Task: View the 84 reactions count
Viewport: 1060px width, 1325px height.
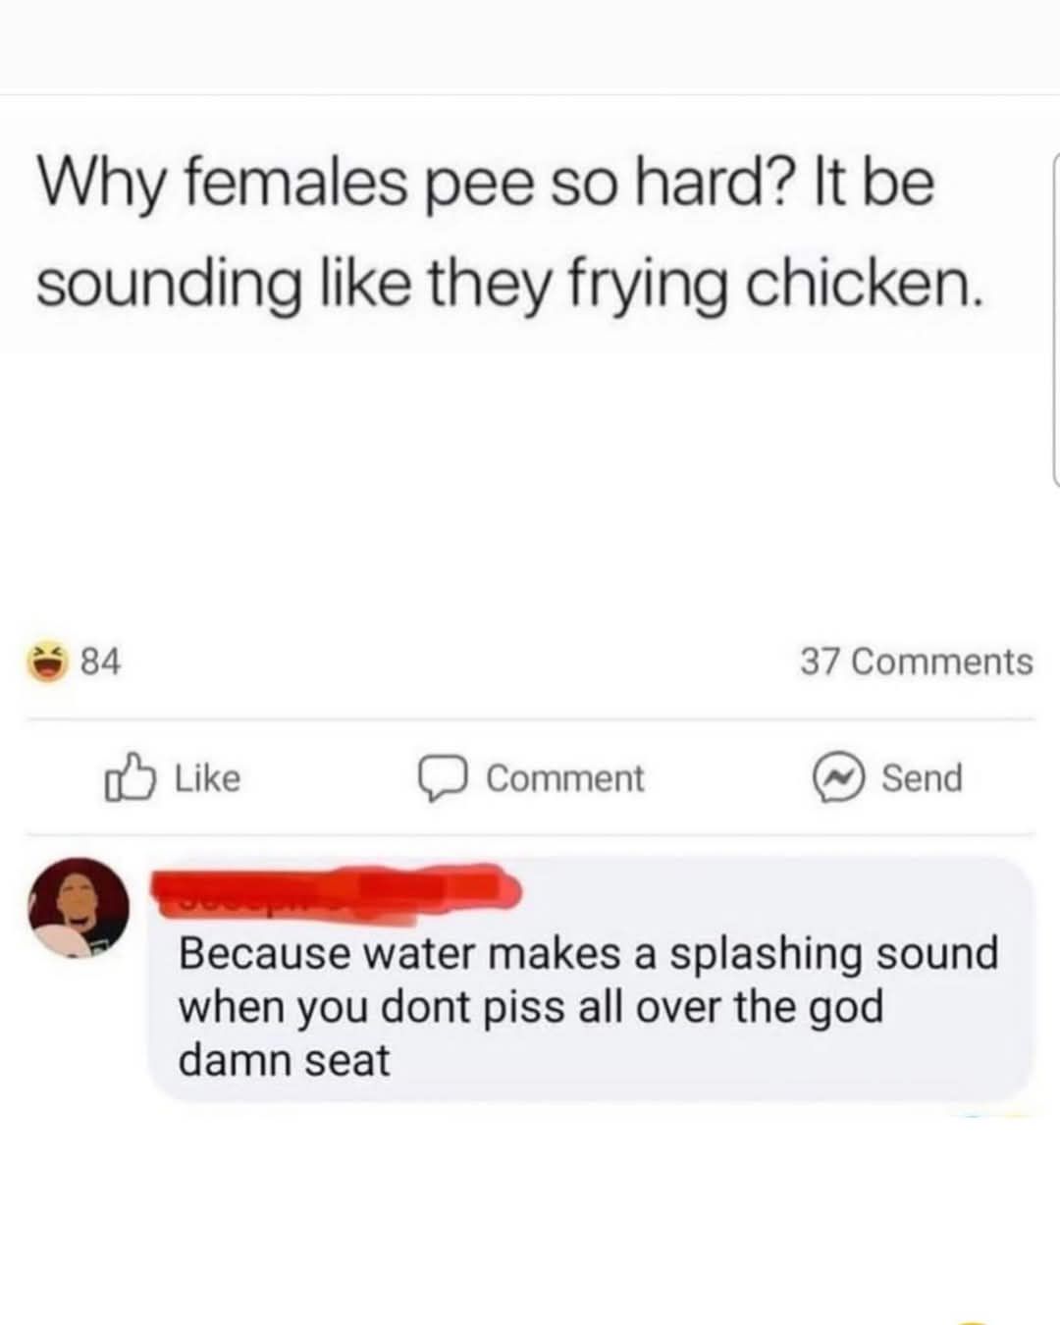Action: [x=100, y=662]
